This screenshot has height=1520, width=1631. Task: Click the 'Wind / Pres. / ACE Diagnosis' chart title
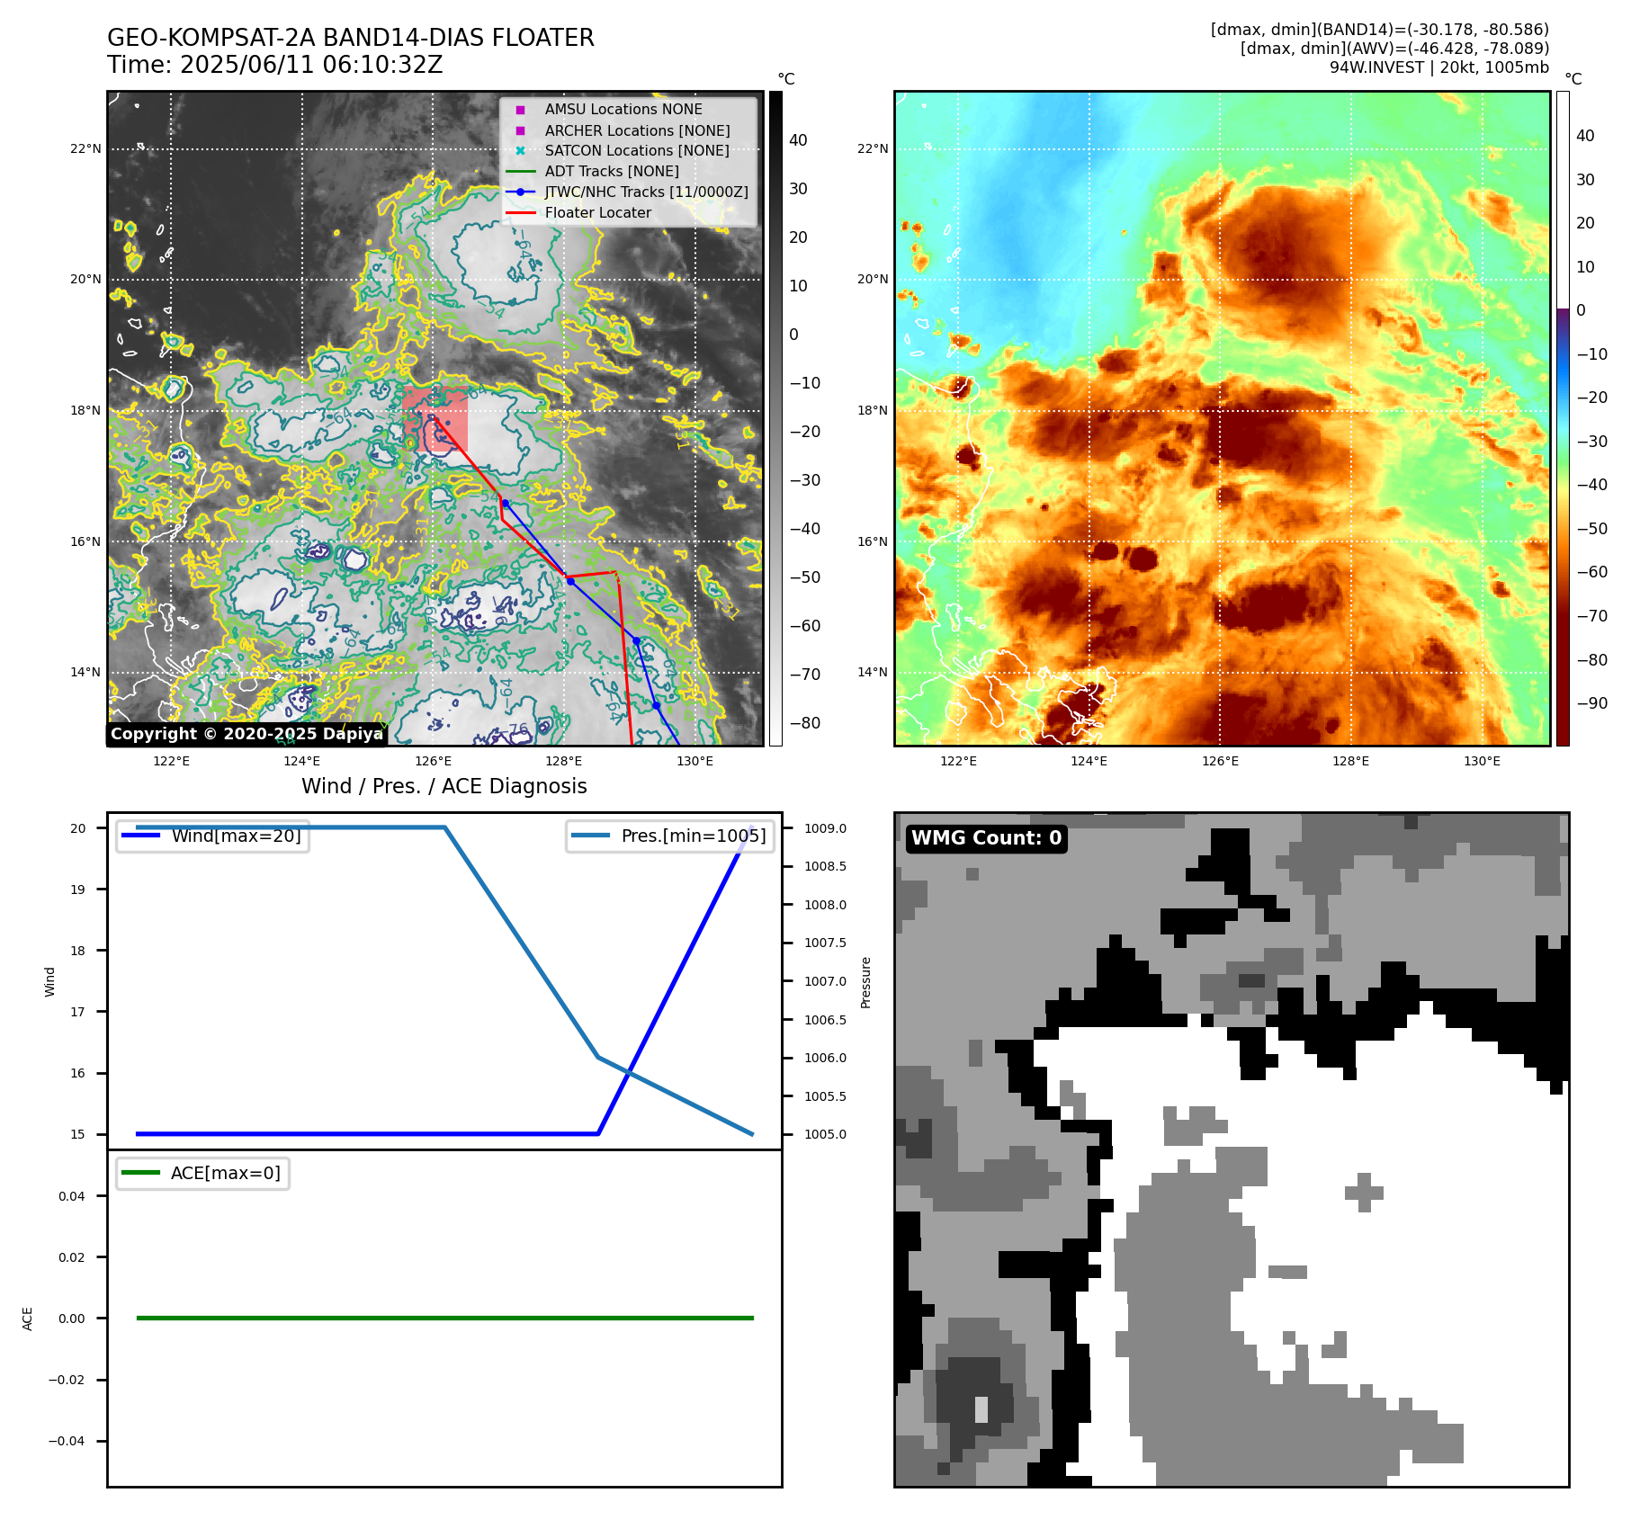pos(444,786)
